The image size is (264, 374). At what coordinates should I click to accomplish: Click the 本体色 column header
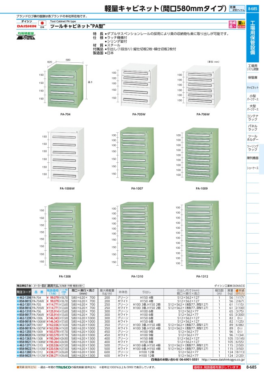(x=123, y=292)
